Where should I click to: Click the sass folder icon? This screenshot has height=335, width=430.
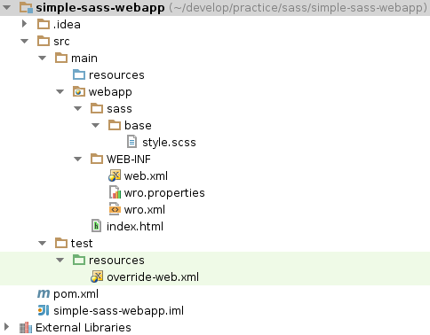pos(97,108)
